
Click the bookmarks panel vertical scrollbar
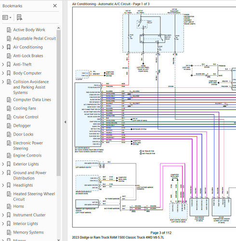(59, 103)
